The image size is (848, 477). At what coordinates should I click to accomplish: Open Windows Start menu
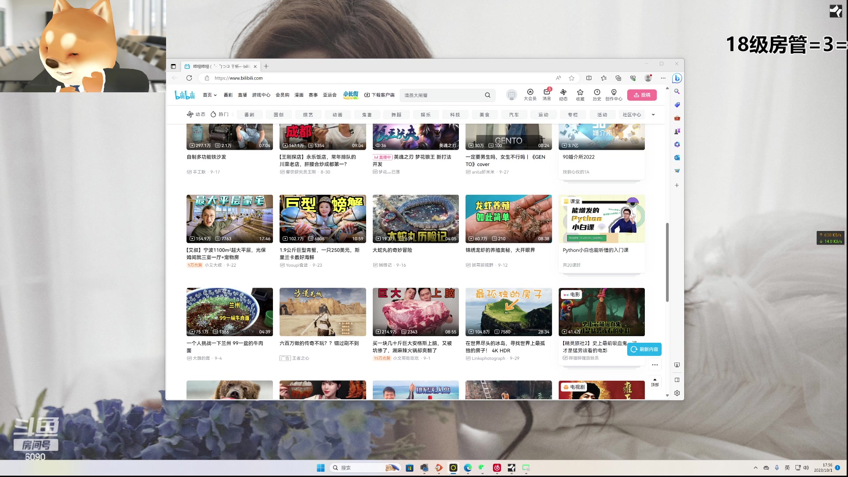[x=321, y=468]
